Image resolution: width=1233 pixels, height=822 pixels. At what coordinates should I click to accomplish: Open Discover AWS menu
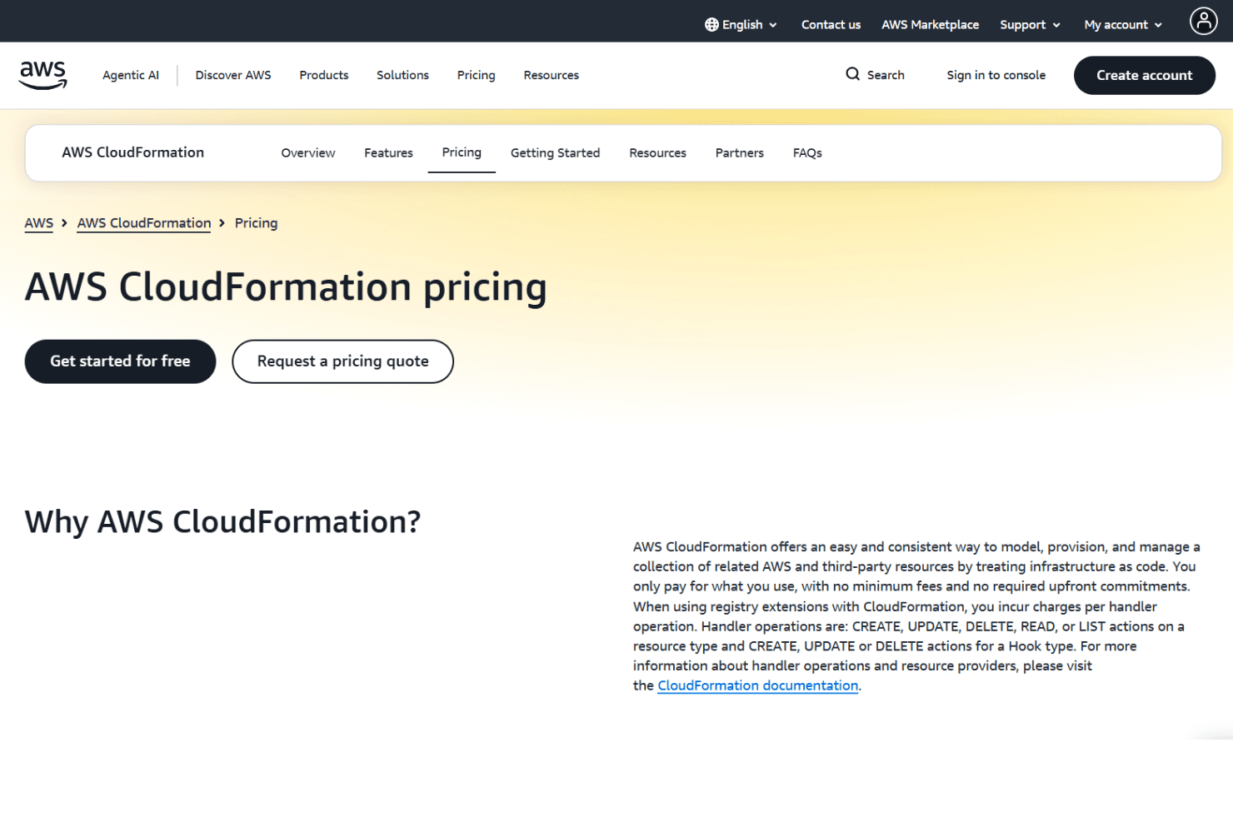click(x=233, y=75)
